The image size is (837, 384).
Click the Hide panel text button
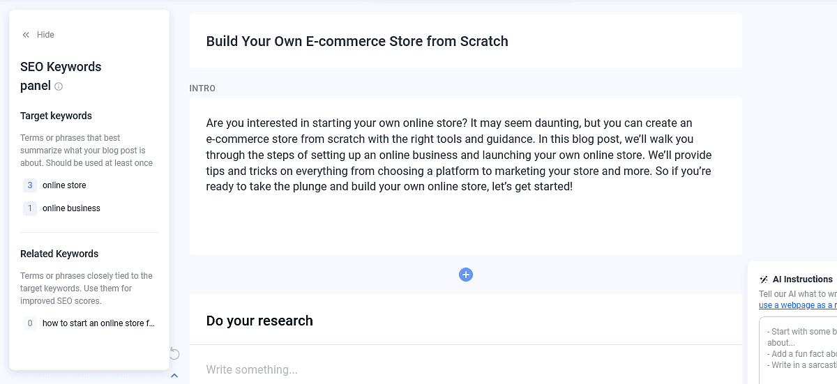tap(45, 35)
